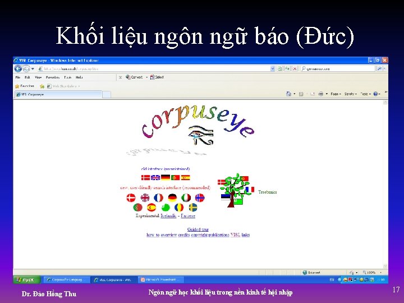
Task: Click the search box containing german corpora
Action: [x=338, y=69]
